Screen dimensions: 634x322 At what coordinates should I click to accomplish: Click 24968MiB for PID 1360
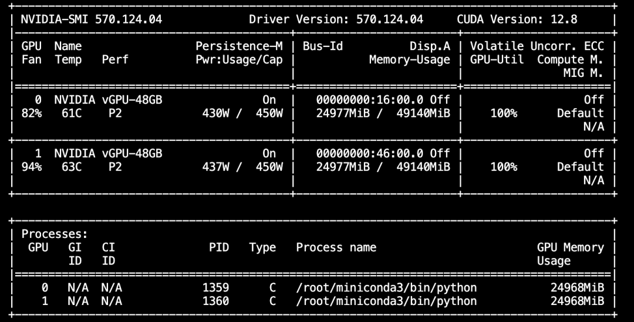pyautogui.click(x=577, y=301)
